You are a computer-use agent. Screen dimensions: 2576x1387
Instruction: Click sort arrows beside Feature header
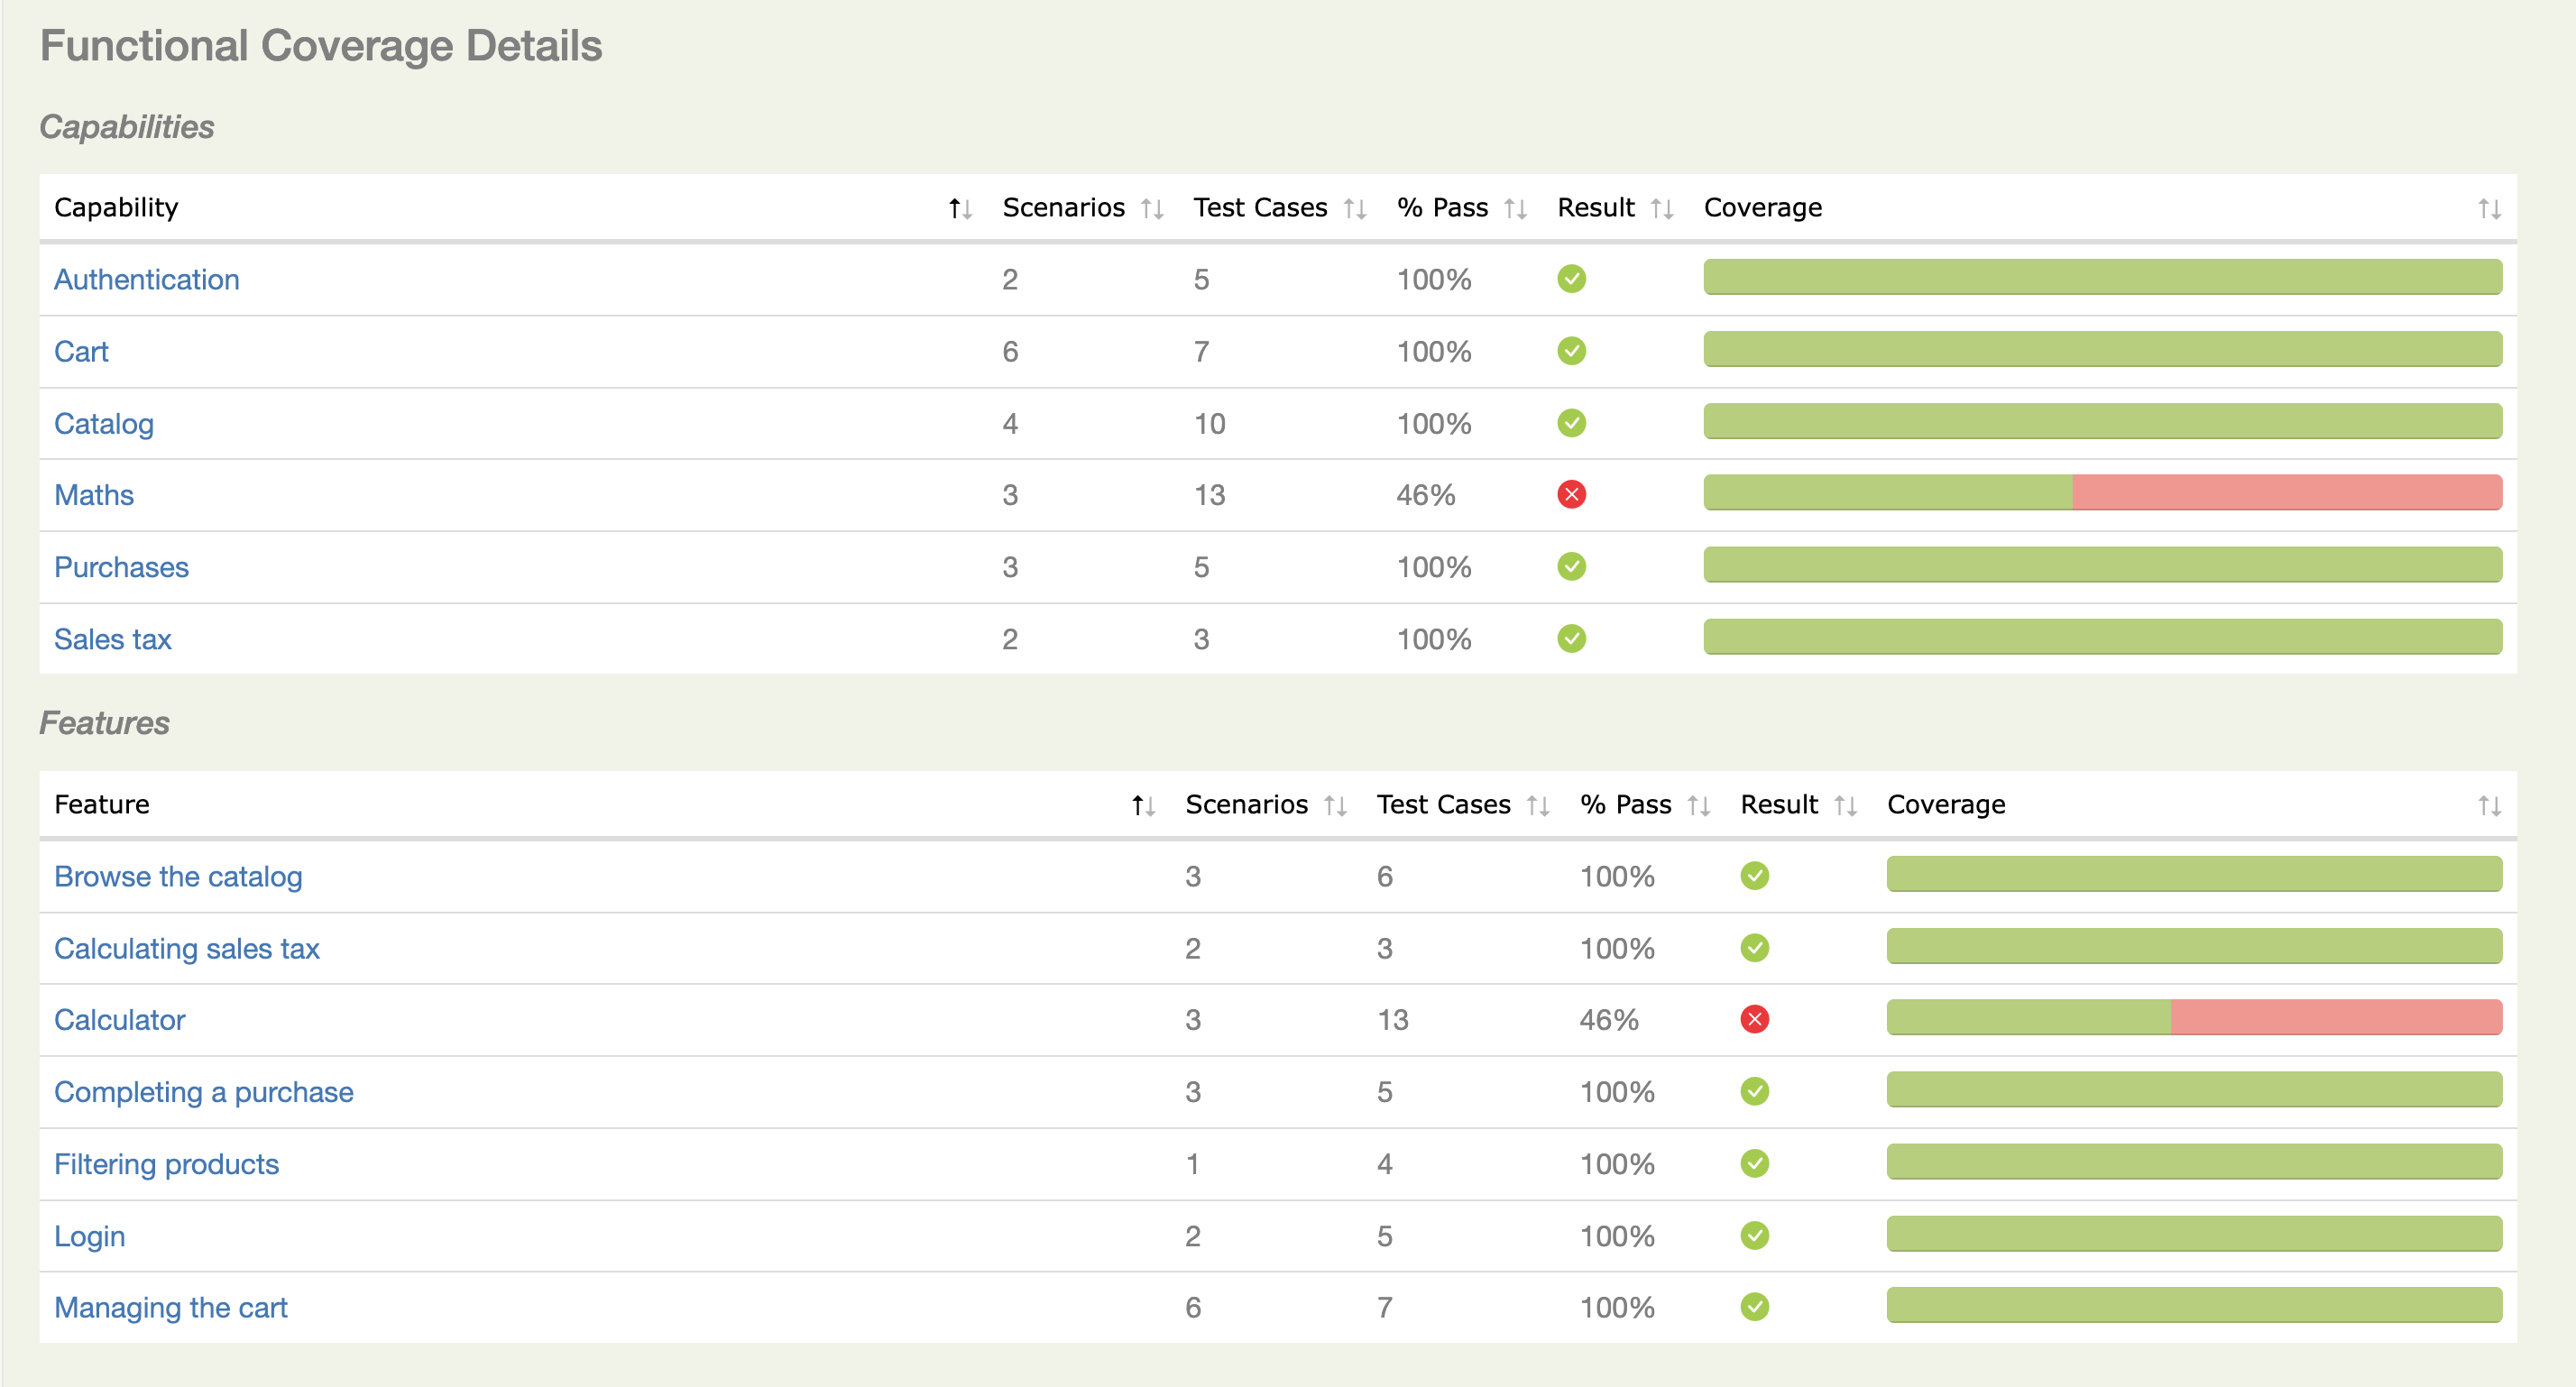tap(1143, 806)
